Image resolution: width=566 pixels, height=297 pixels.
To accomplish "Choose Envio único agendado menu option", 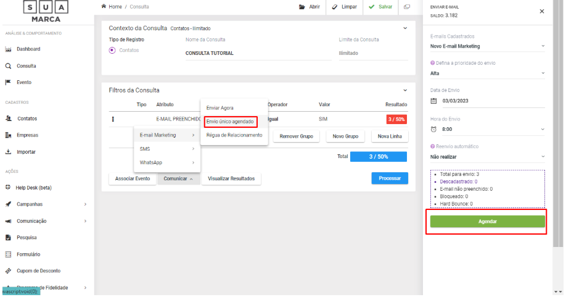I will pos(230,122).
